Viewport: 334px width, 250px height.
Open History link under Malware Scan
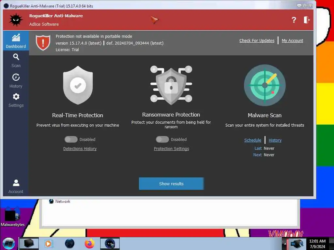tap(275, 140)
